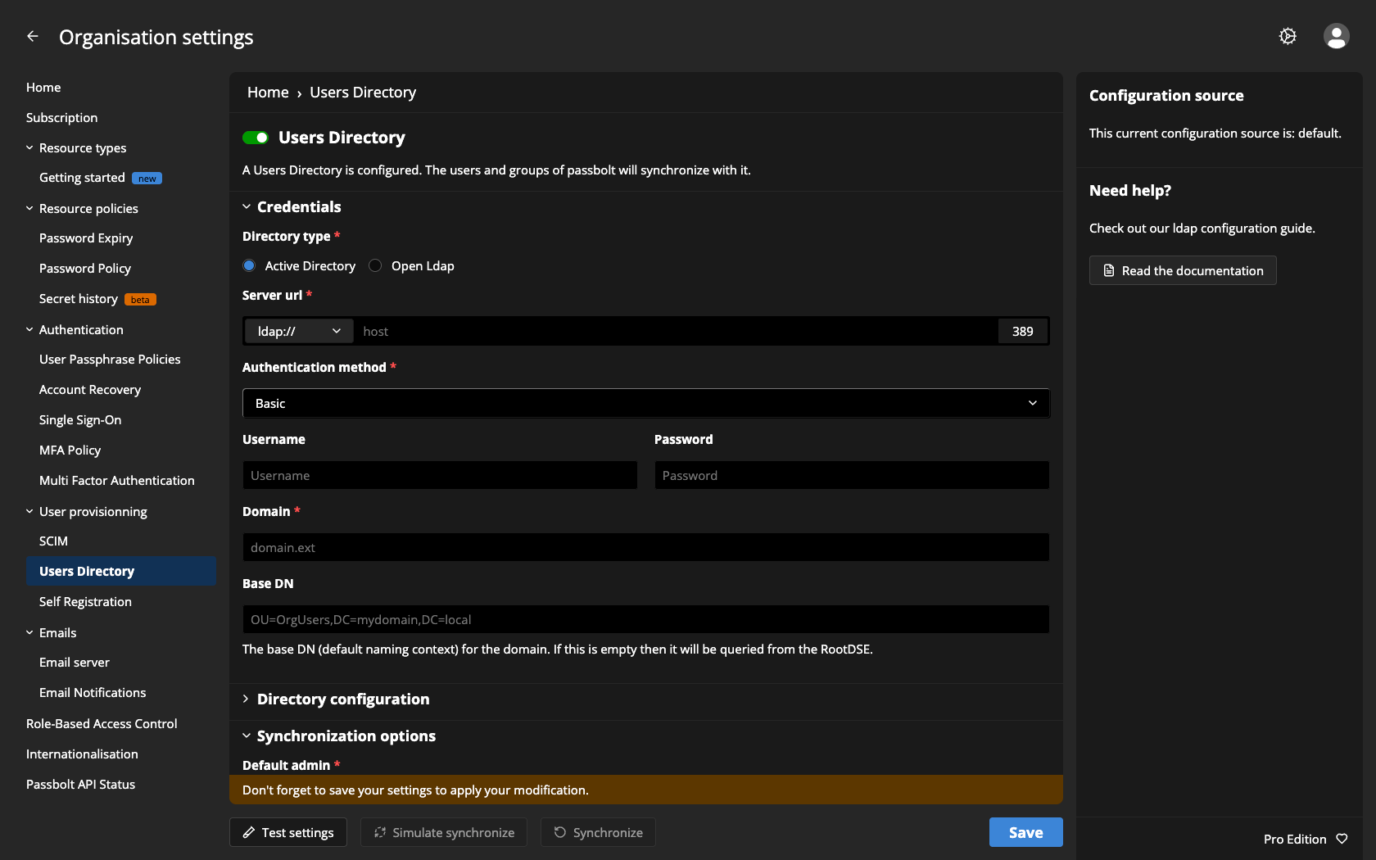Screen dimensions: 1376x860
Task: Open the Subscription sidebar item
Action: pyautogui.click(x=61, y=118)
